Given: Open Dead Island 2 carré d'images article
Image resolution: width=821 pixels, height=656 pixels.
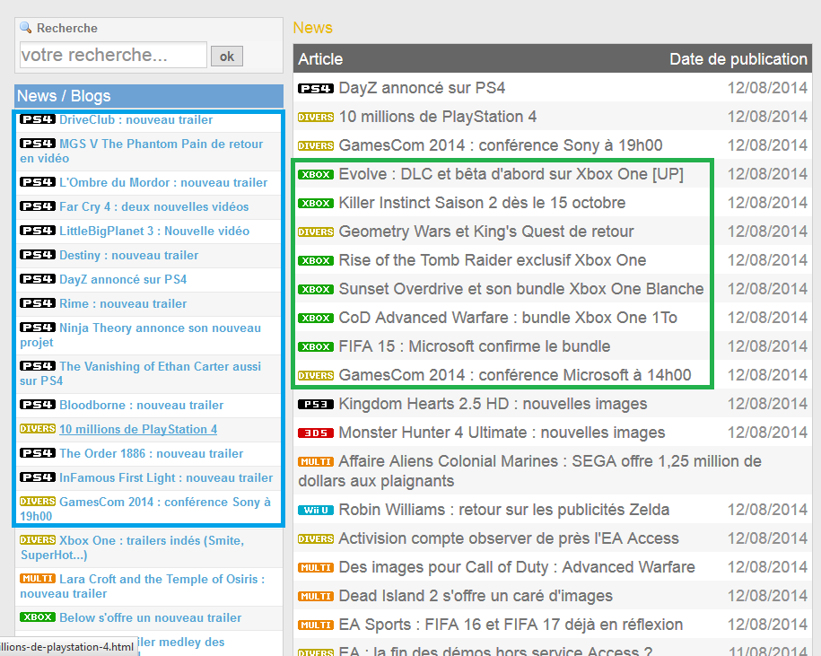Looking at the screenshot, I should [476, 596].
